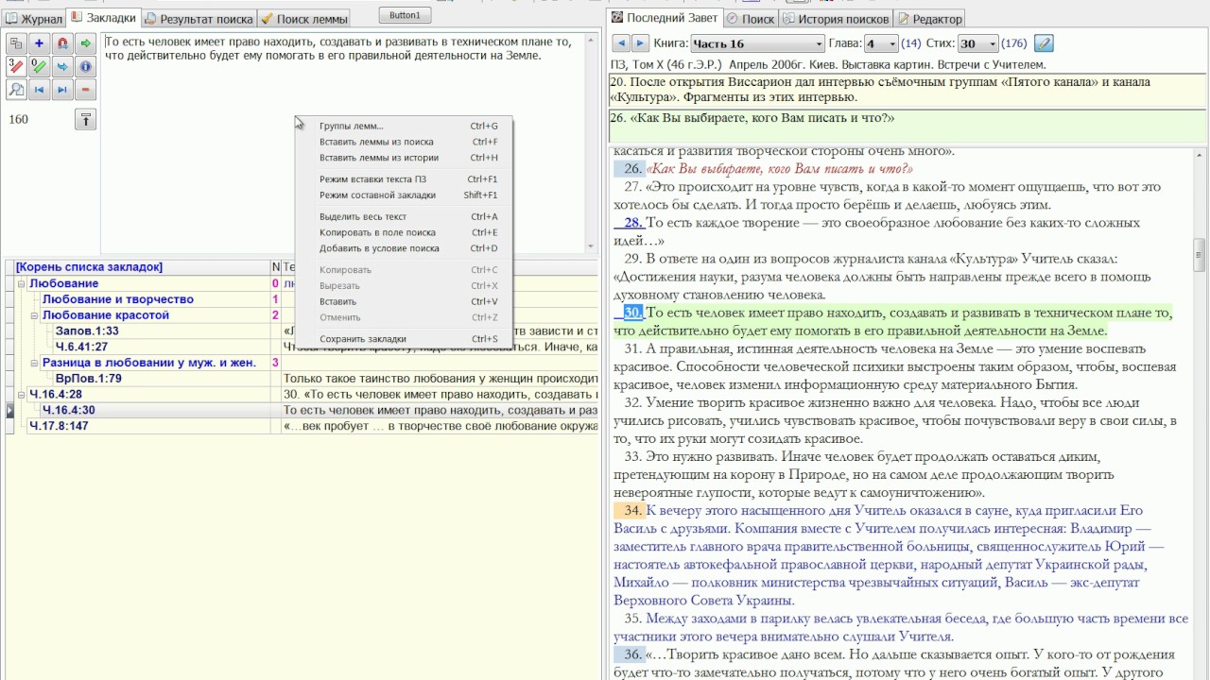Click verse number 28 in reader
This screenshot has width=1210, height=680.
pos(632,223)
